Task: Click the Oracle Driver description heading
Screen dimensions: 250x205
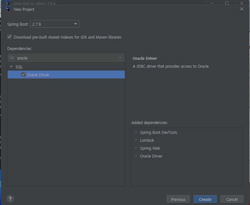Action: tap(145, 59)
